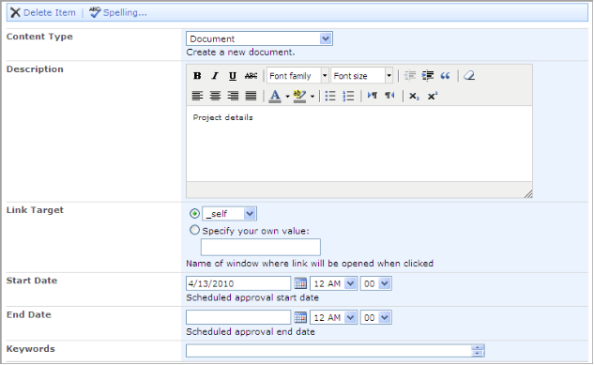The width and height of the screenshot is (594, 365).
Task: Click the text color A icon
Action: pos(275,96)
